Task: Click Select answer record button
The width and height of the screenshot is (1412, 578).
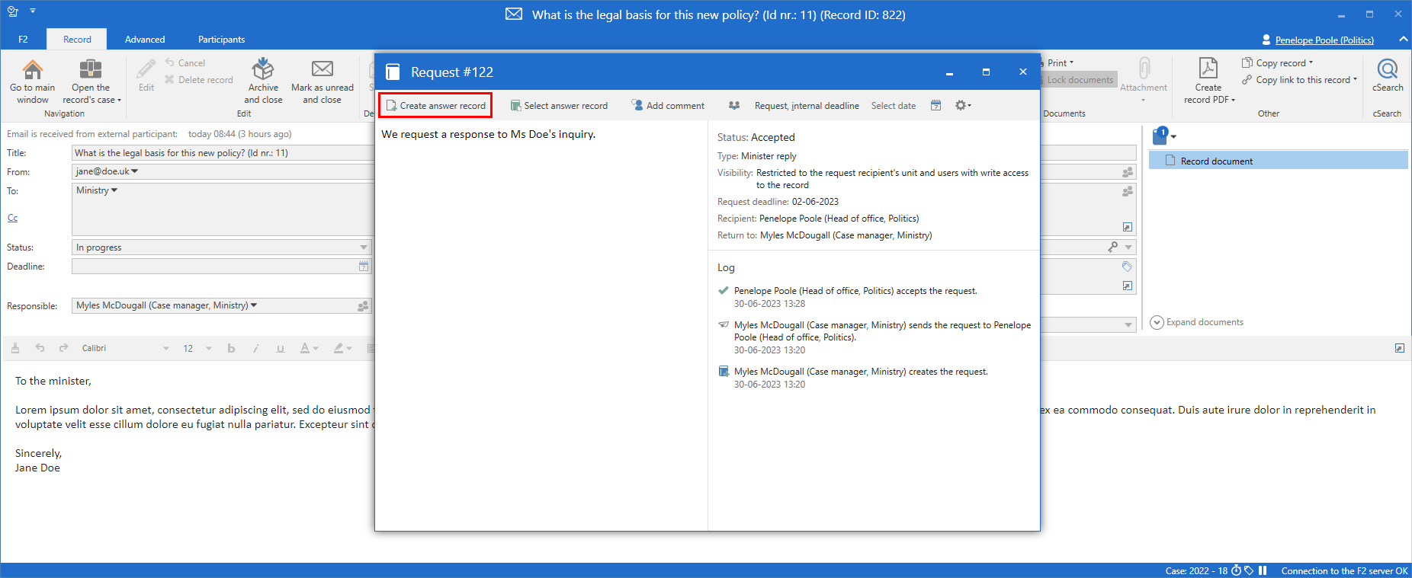Action: [559, 106]
